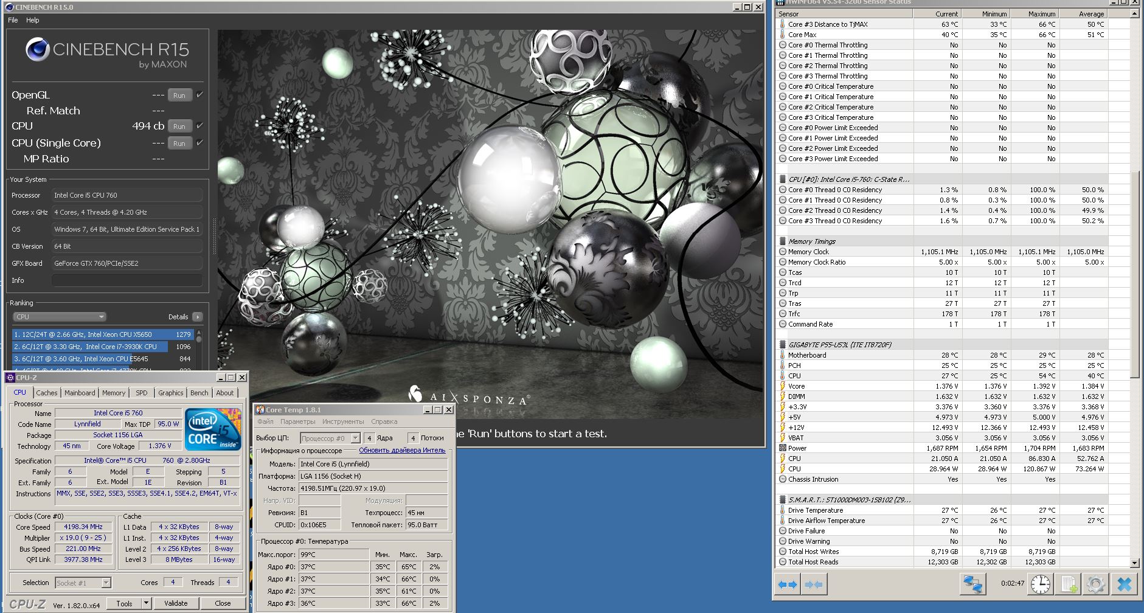This screenshot has height=613, width=1144.
Task: Click the HWiNFO expand columns arrows icon
Action: tap(788, 584)
